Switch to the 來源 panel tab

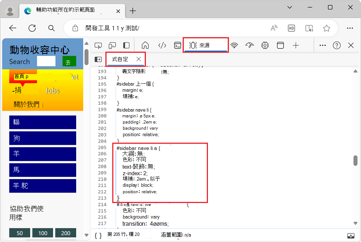pos(205,45)
